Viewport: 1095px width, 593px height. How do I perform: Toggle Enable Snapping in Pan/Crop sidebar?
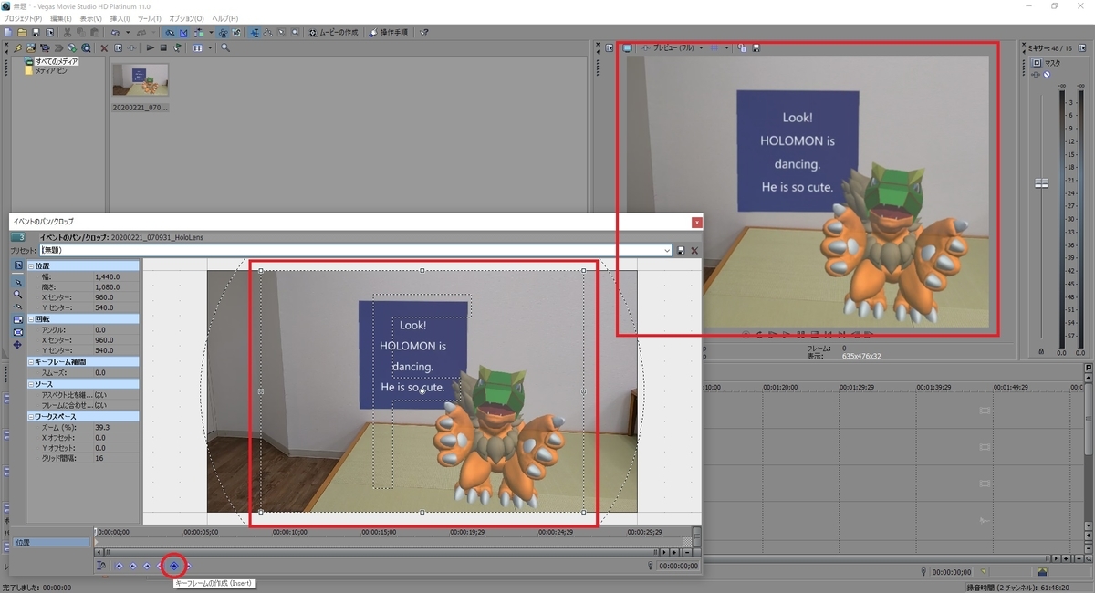tap(17, 307)
